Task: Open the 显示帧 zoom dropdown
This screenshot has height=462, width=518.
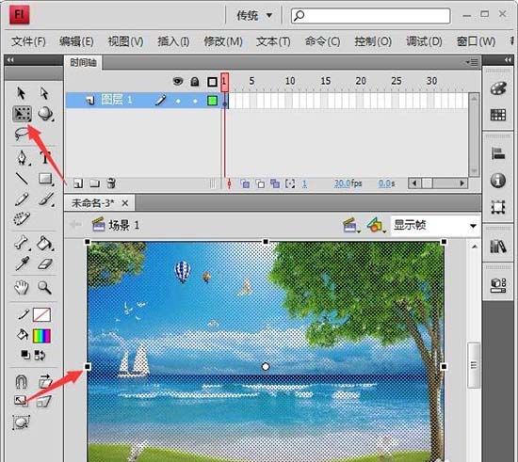Action: coord(435,226)
